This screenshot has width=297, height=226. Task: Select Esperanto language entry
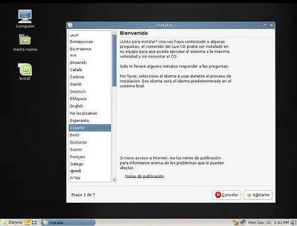(x=90, y=120)
